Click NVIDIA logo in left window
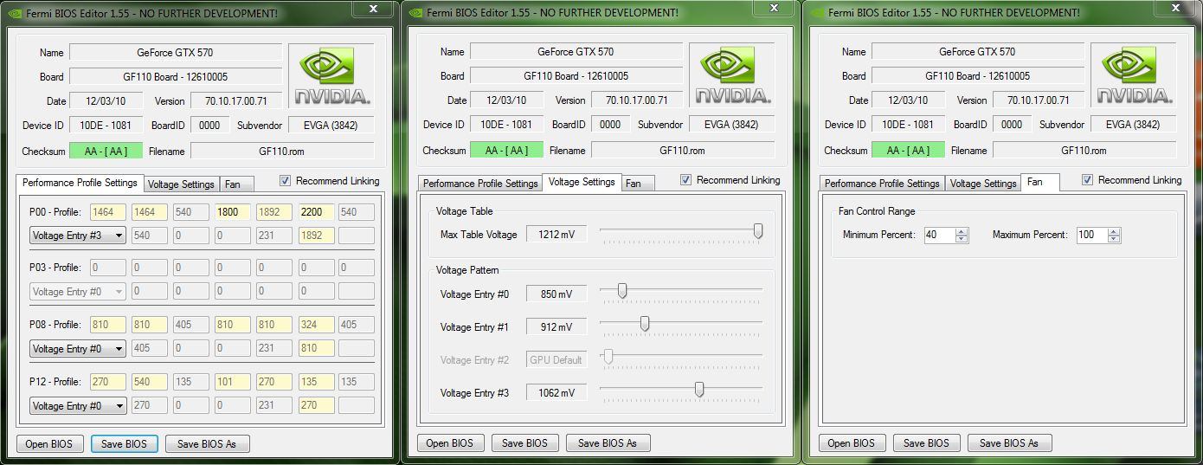This screenshot has width=1203, height=465. point(331,76)
